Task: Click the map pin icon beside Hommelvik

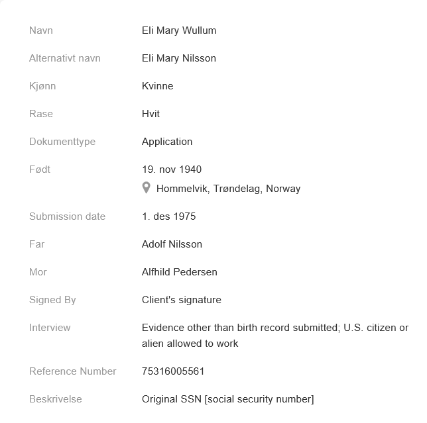Action: (x=147, y=188)
